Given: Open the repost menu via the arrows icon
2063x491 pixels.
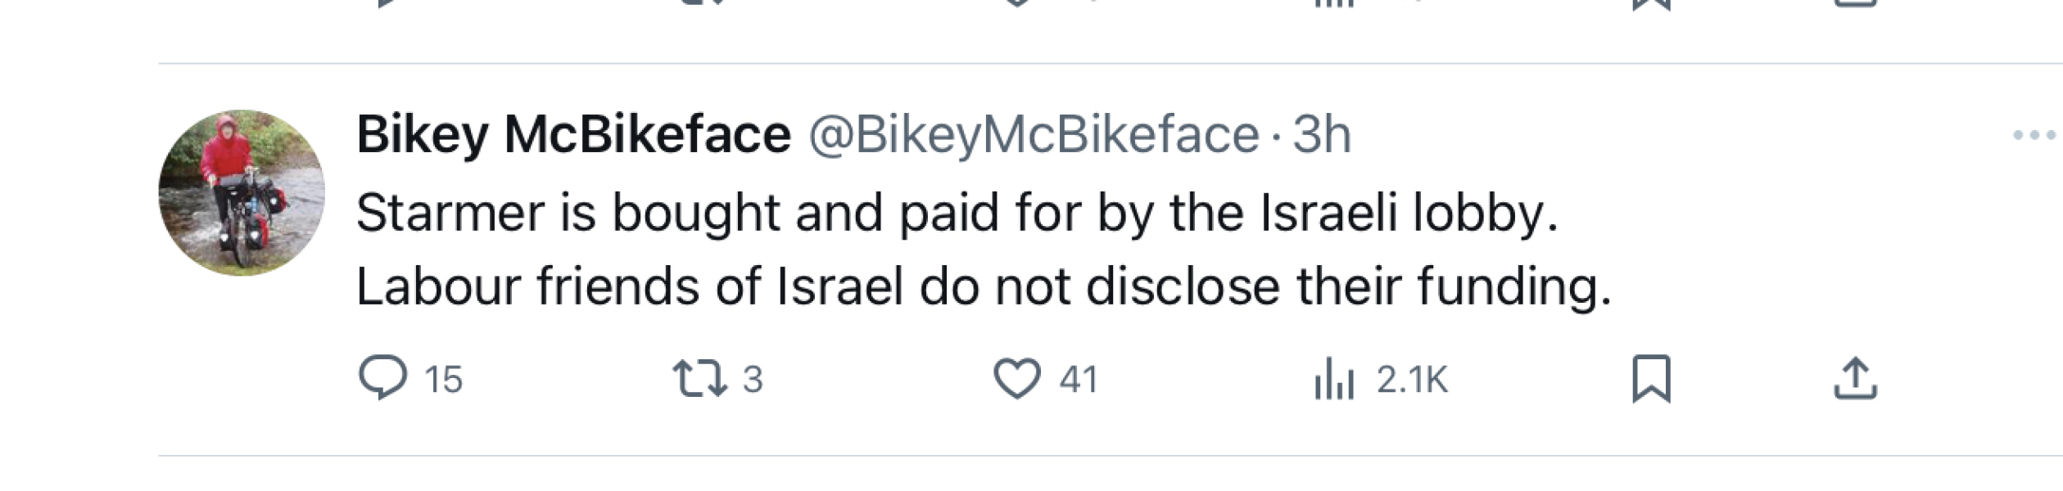Looking at the screenshot, I should click(x=699, y=379).
